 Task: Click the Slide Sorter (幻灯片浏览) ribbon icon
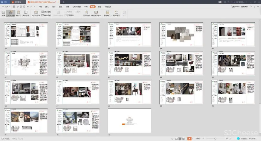[10, 13]
